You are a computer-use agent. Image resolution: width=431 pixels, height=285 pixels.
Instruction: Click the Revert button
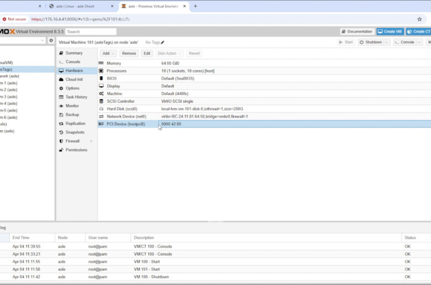195,54
